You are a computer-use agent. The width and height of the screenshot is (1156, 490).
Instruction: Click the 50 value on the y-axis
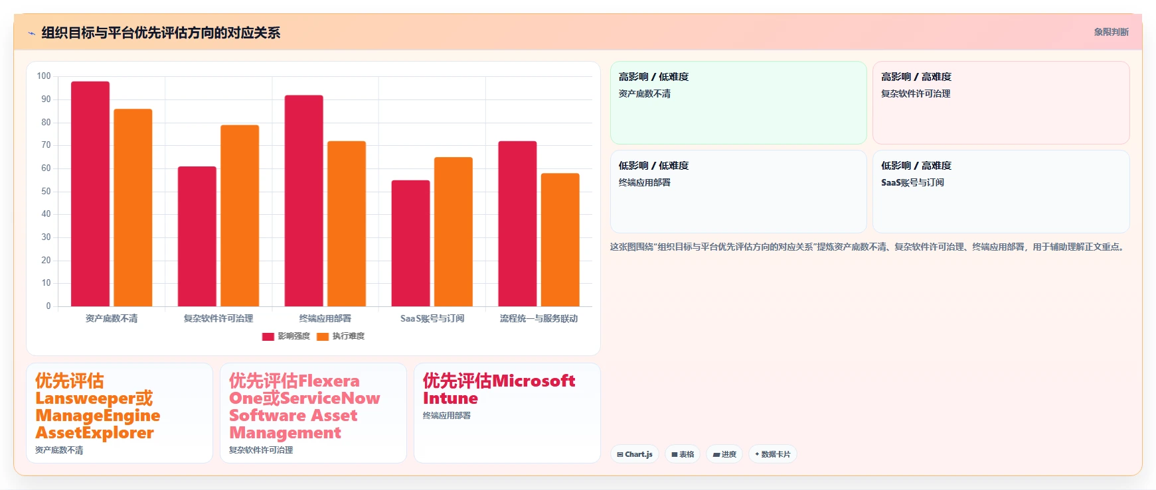(46, 191)
